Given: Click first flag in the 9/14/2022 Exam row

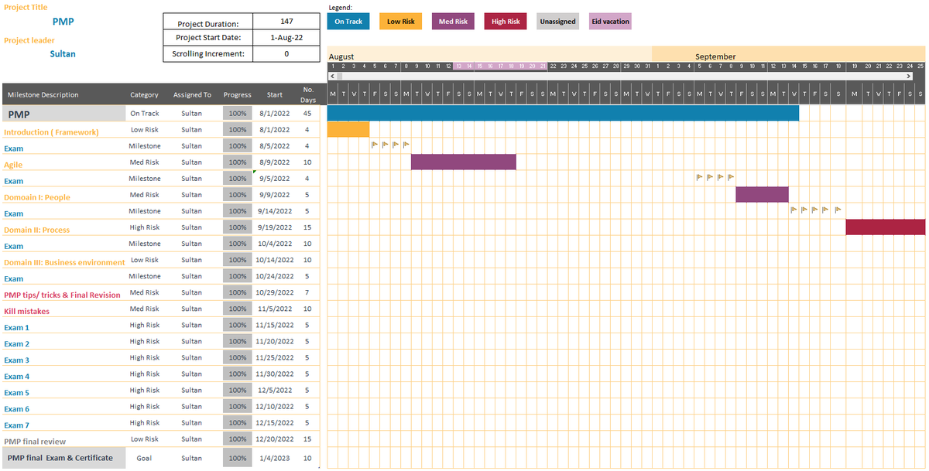Looking at the screenshot, I should coord(794,210).
